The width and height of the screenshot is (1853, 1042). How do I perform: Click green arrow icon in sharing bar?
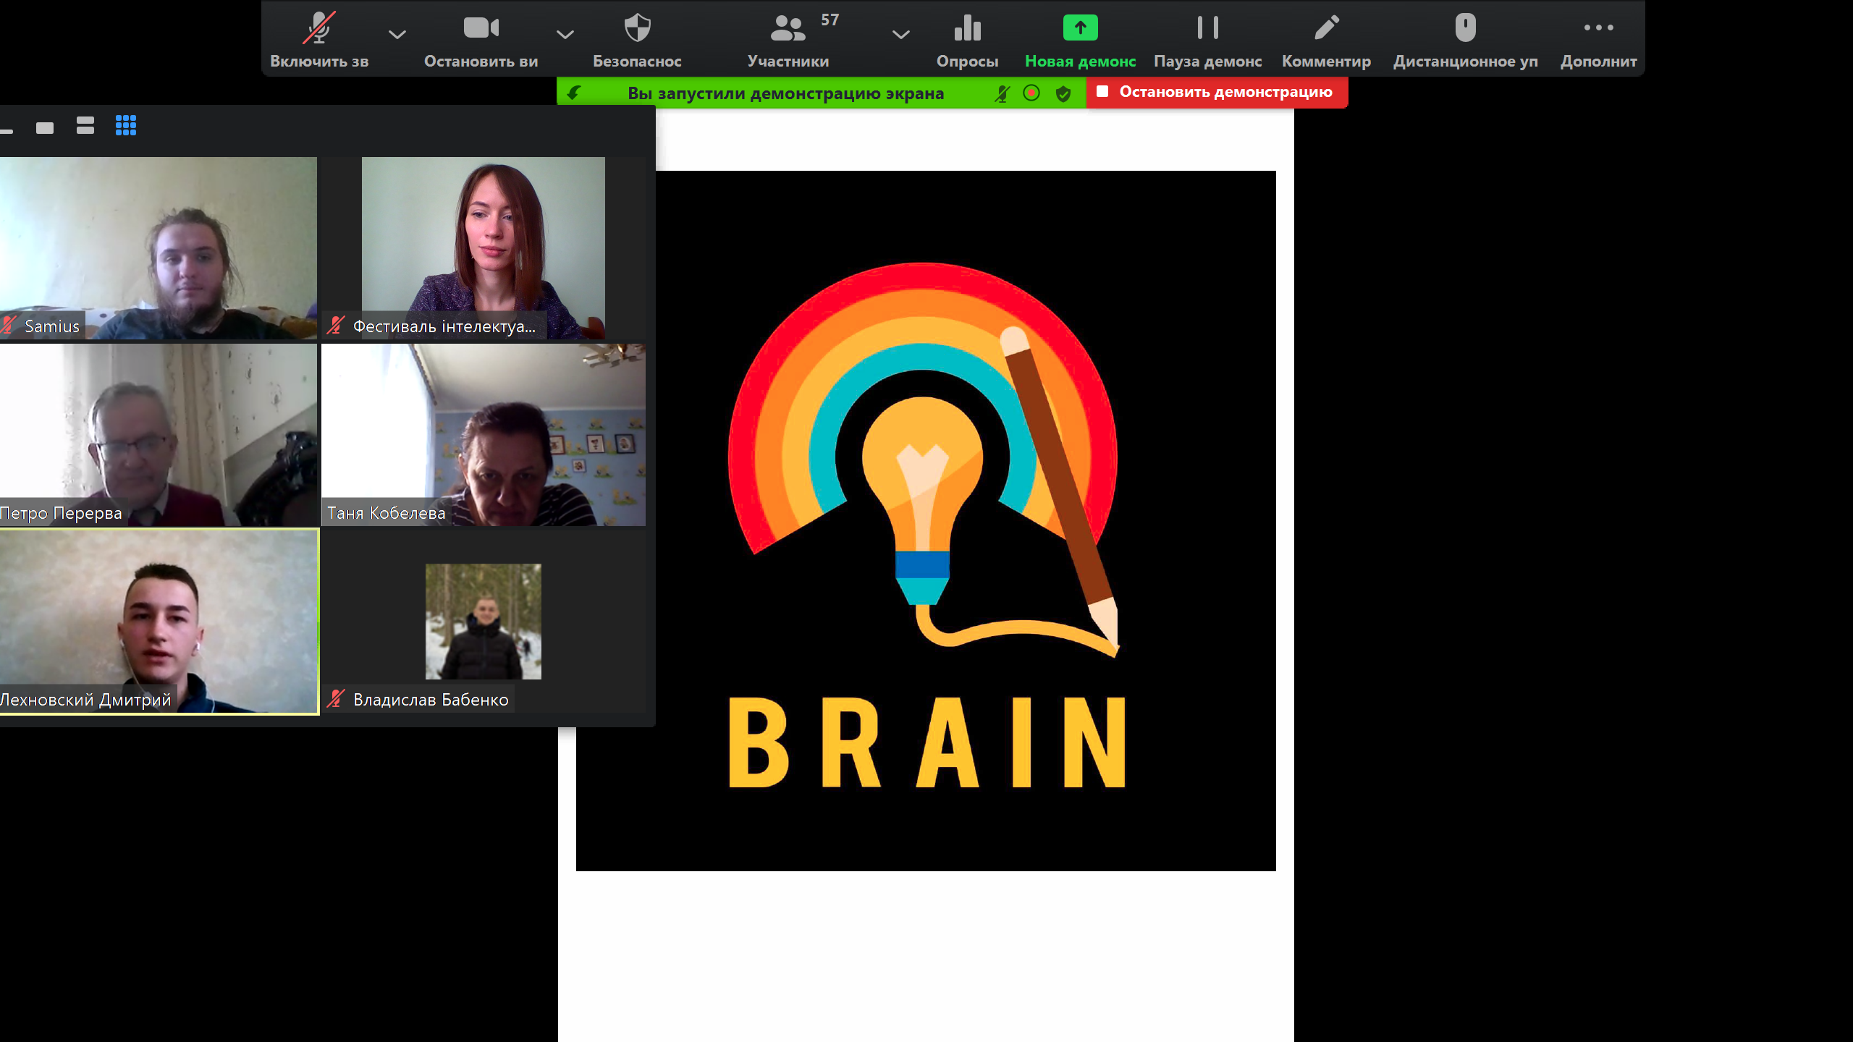point(574,93)
